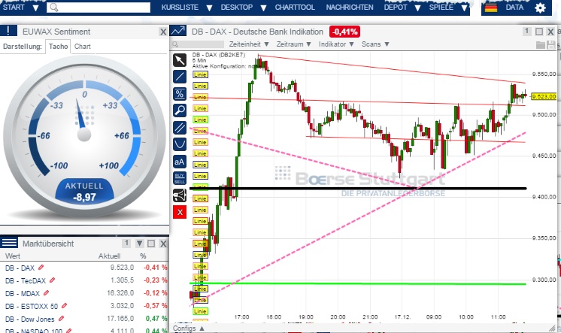Select the parallel lines channel tool
The width and height of the screenshot is (561, 333).
(x=180, y=128)
